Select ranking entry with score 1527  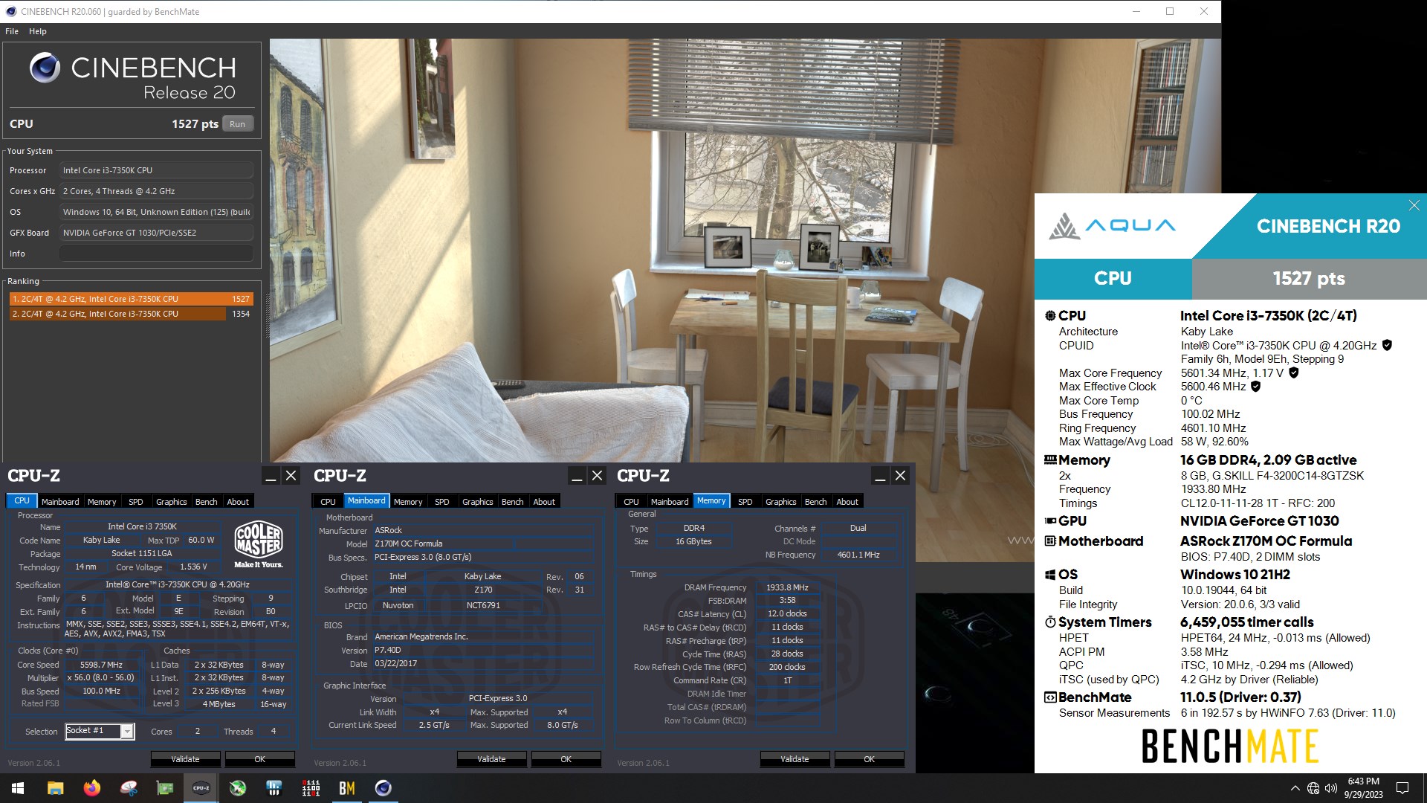pyautogui.click(x=131, y=299)
